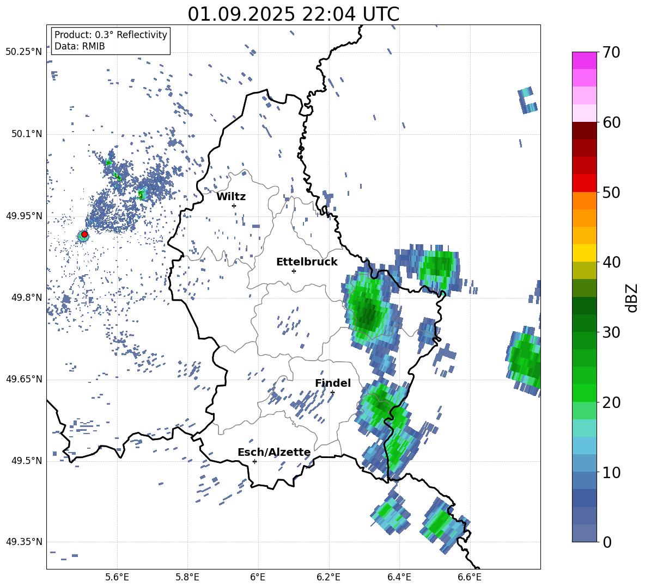Image resolution: width=645 pixels, height=588 pixels.
Task: Click the 20 tick label on colorbar
Action: 611,403
